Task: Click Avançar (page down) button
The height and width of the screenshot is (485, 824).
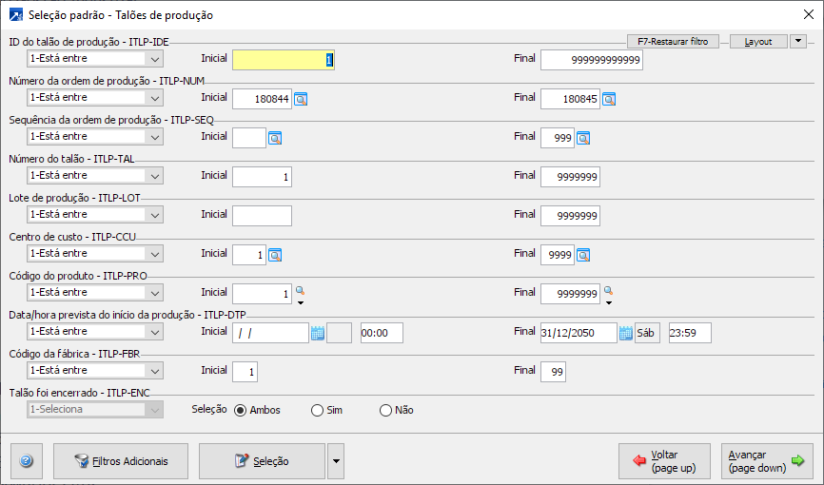Action: (x=767, y=461)
